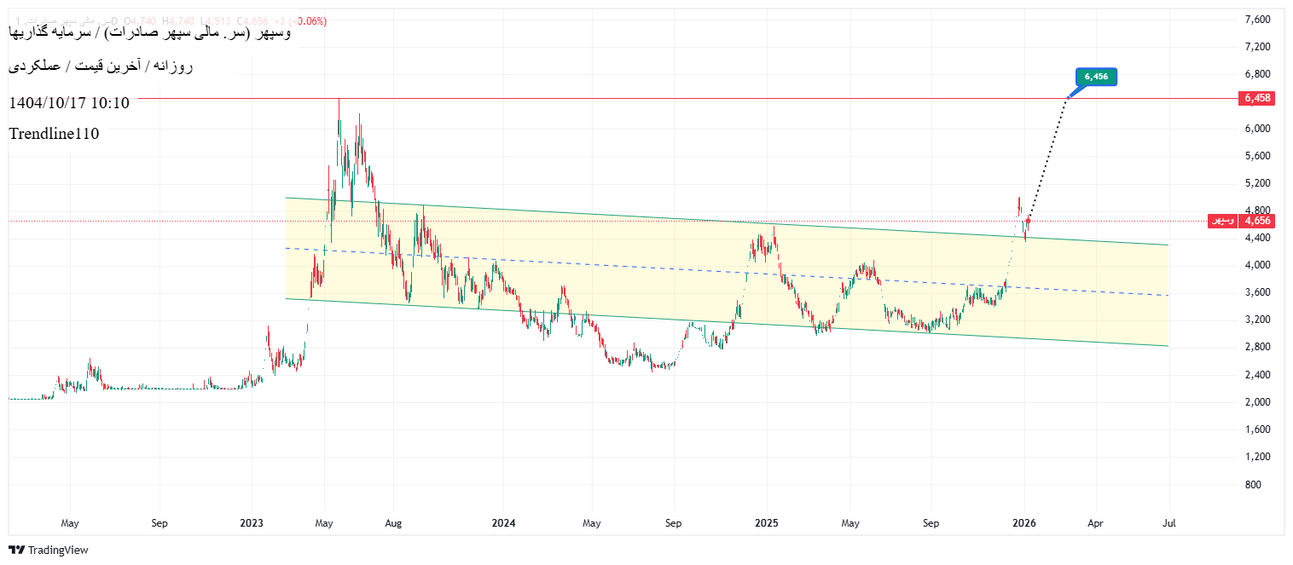
Task: Click the 800 price scale label
Action: coord(1253,484)
